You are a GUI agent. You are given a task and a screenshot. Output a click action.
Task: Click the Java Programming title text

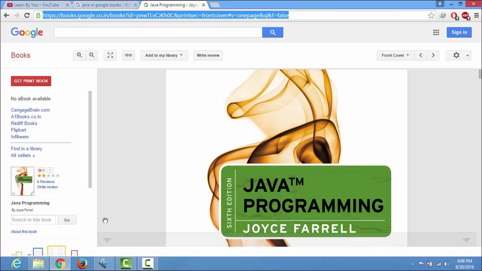tap(30, 203)
